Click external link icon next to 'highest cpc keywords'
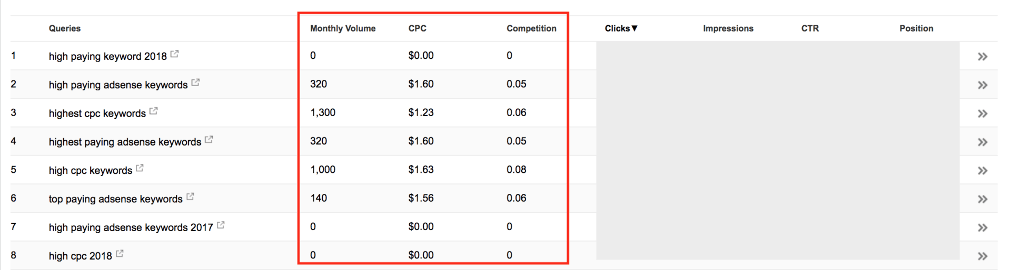1011x270 pixels. click(x=153, y=111)
